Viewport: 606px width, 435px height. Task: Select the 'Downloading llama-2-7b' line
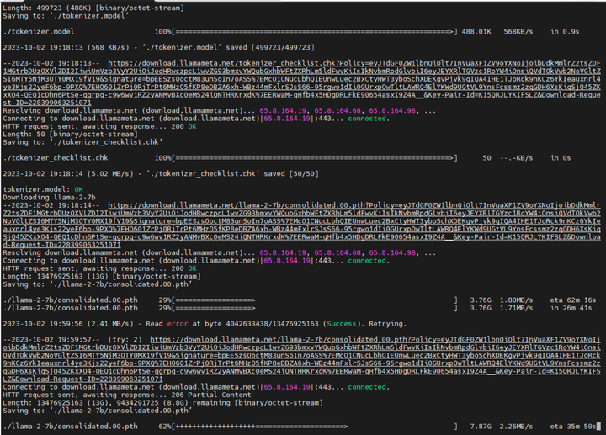click(49, 198)
